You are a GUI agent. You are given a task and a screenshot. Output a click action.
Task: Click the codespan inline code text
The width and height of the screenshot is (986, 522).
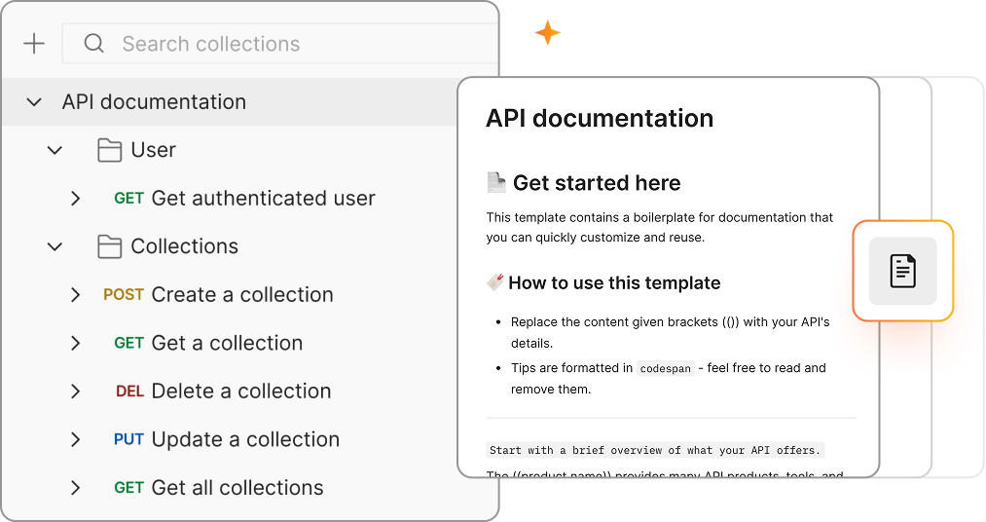click(x=666, y=368)
